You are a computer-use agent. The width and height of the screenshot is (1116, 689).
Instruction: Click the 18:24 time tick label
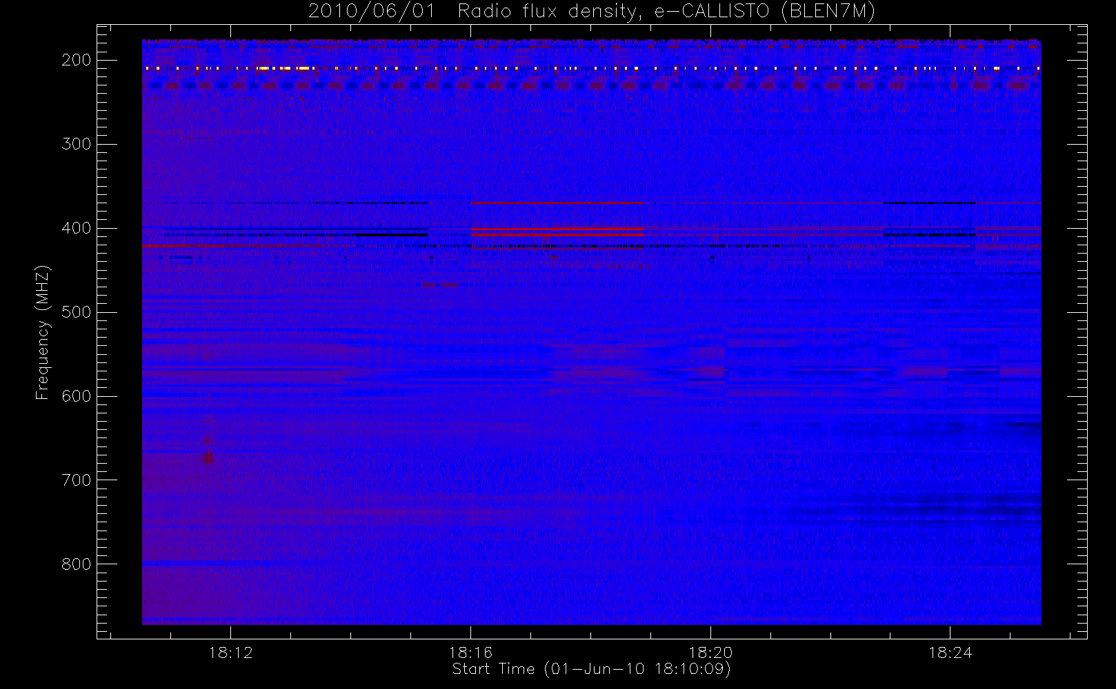950,652
